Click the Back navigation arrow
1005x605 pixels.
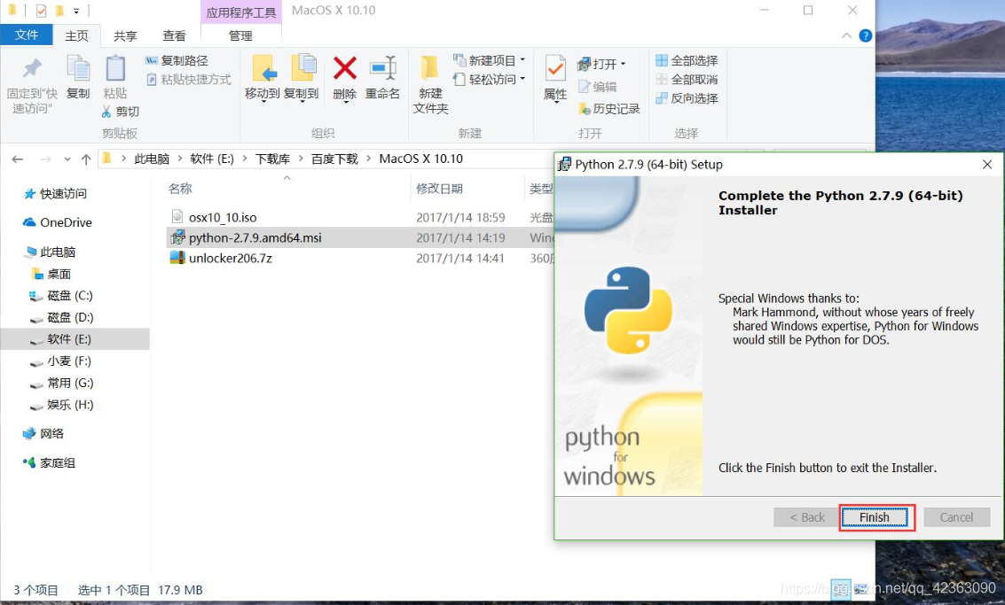tap(18, 159)
